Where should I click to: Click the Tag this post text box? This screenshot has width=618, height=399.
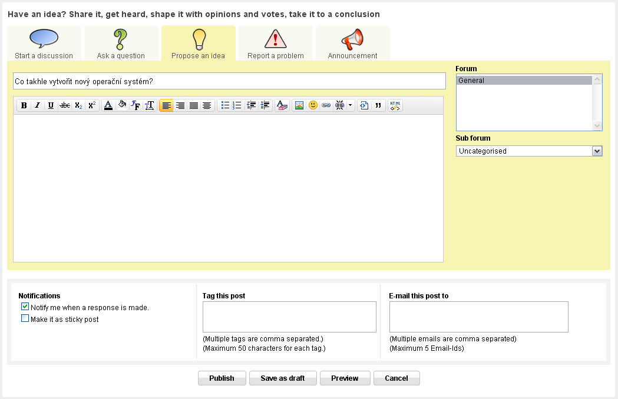289,317
